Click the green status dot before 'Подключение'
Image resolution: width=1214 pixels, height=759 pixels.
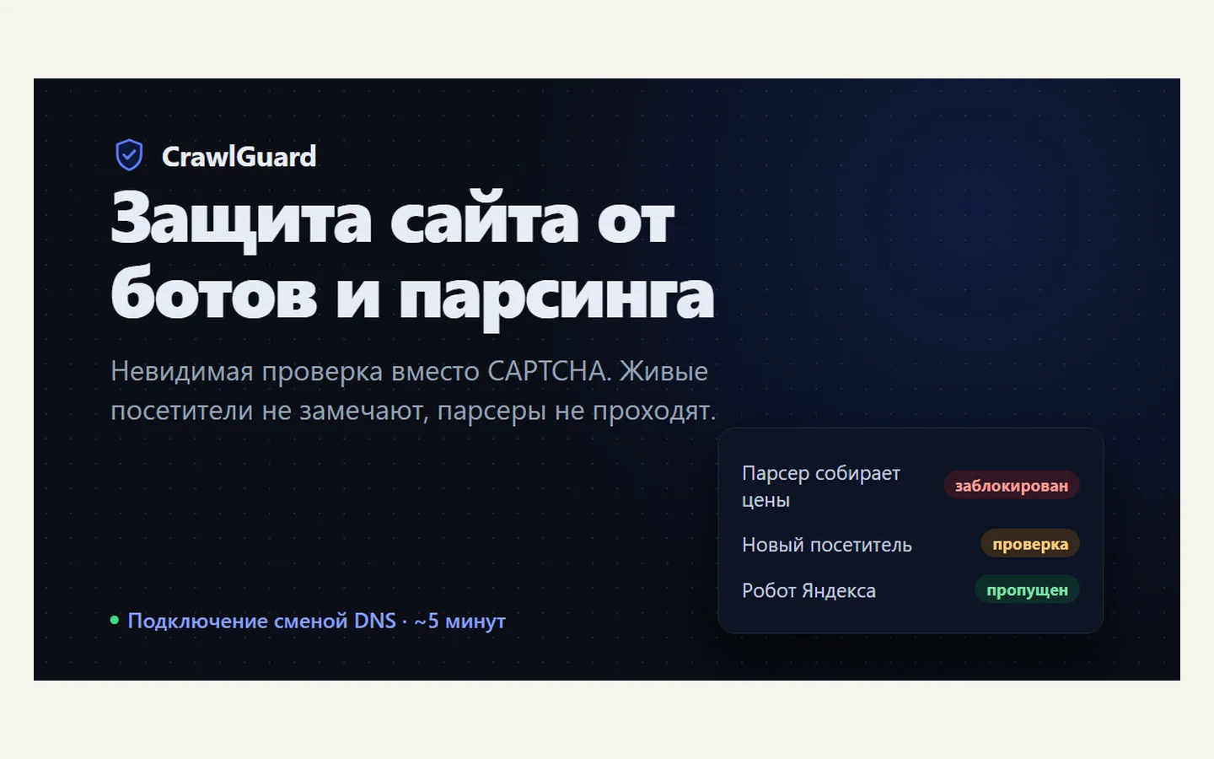115,620
